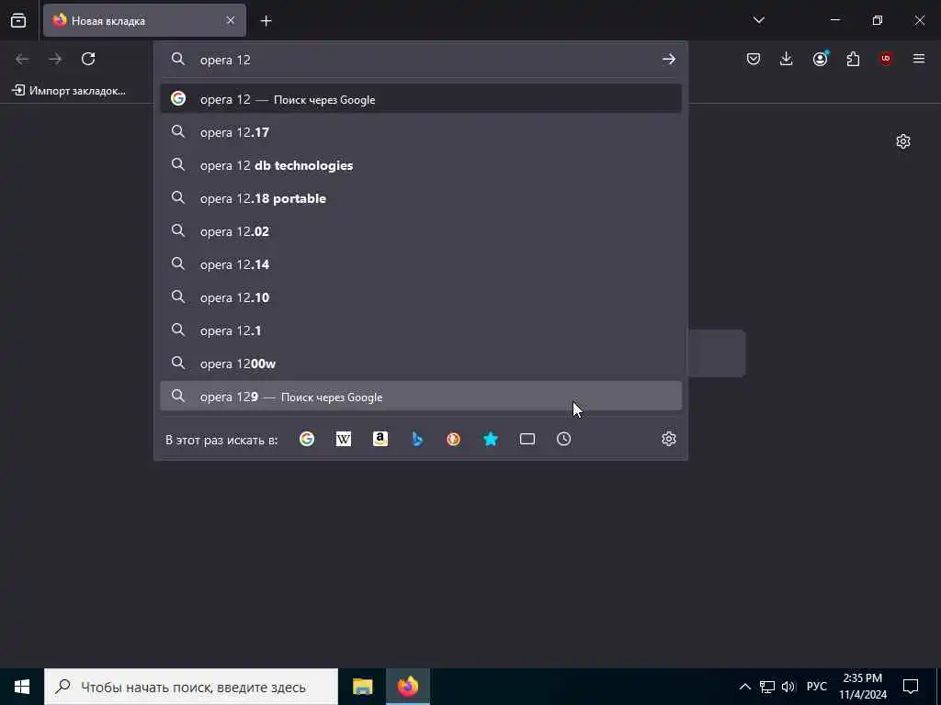Click the go arrow in address bar

[x=669, y=60]
